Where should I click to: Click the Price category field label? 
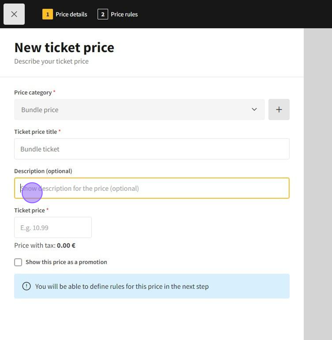point(33,93)
